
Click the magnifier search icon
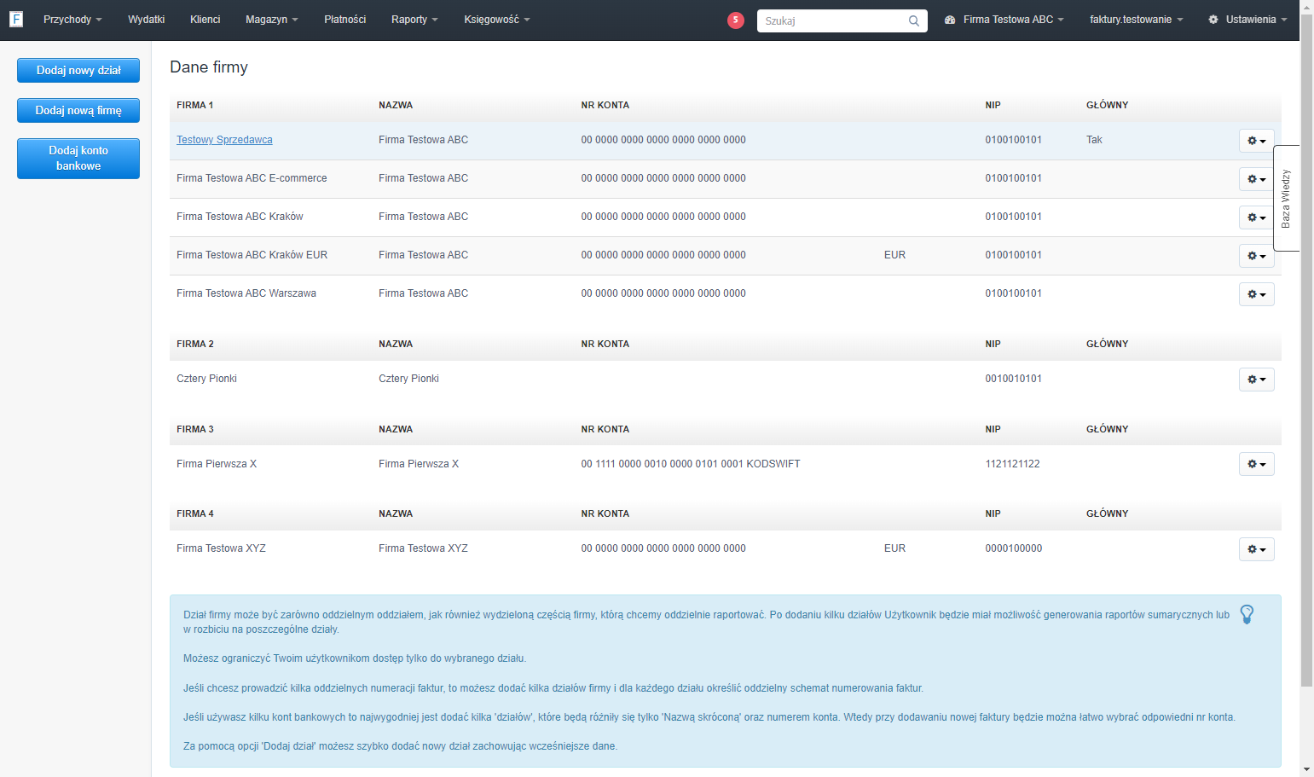[914, 20]
